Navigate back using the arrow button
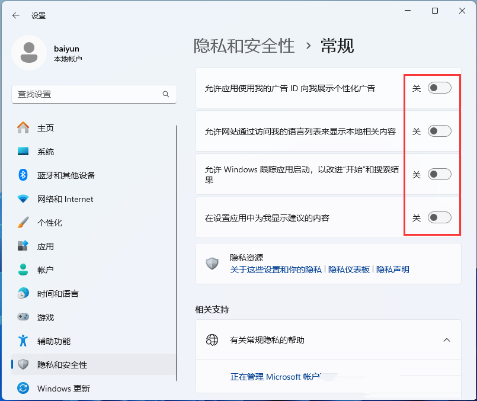 pos(15,16)
